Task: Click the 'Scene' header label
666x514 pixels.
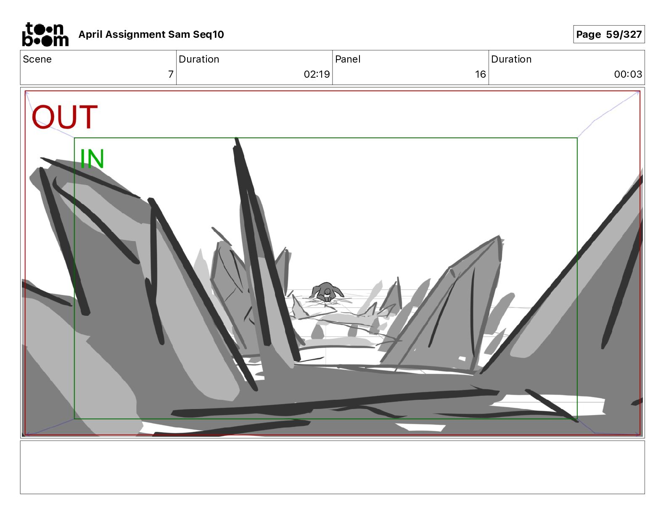Action: click(x=37, y=59)
